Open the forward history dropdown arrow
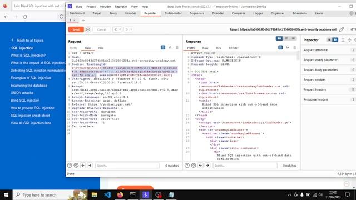This screenshot has height=200, width=356. [131, 29]
